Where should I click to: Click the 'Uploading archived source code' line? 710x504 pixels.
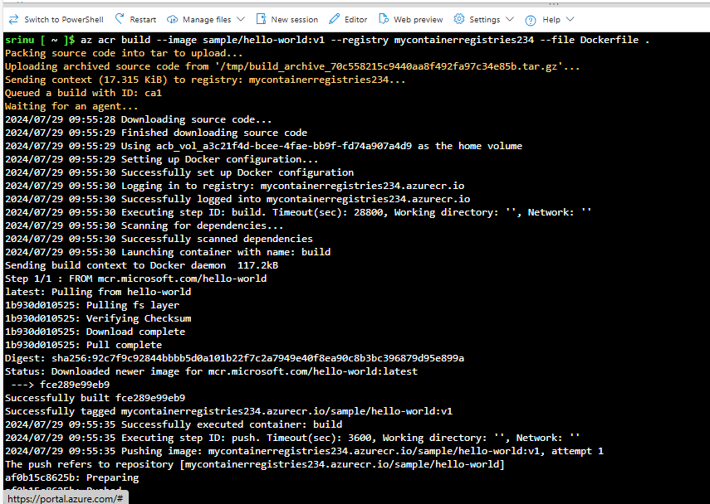(292, 66)
